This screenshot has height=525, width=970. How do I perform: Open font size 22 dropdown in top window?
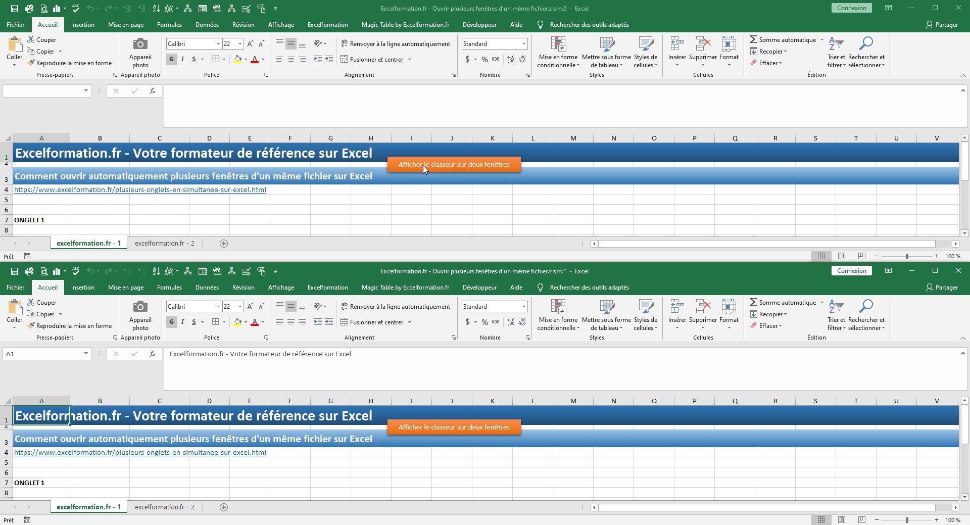coord(240,44)
